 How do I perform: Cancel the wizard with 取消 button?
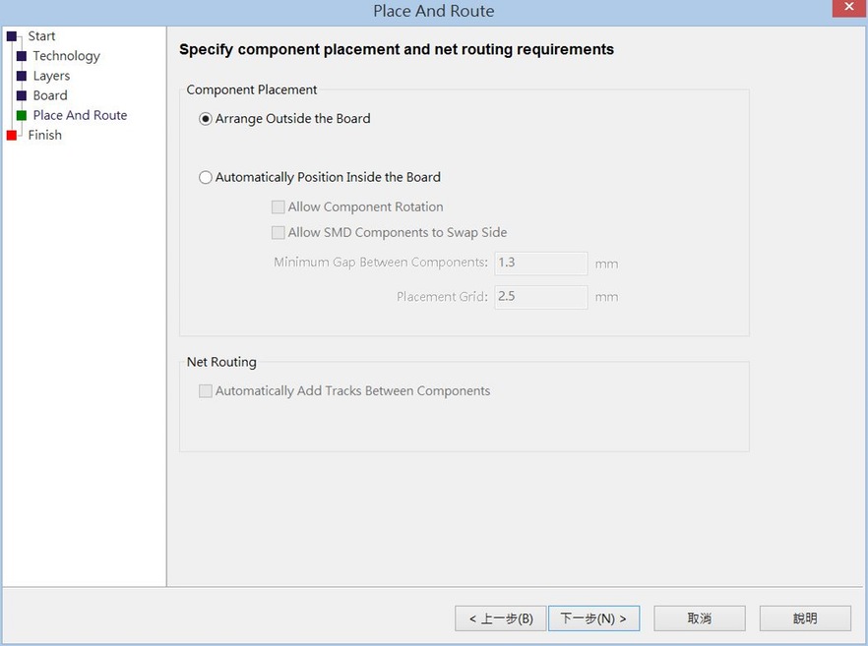coord(700,618)
